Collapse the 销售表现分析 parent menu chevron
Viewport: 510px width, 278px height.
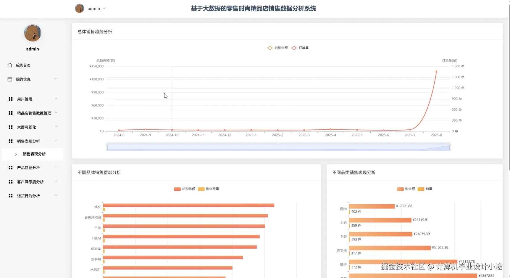click(x=56, y=141)
